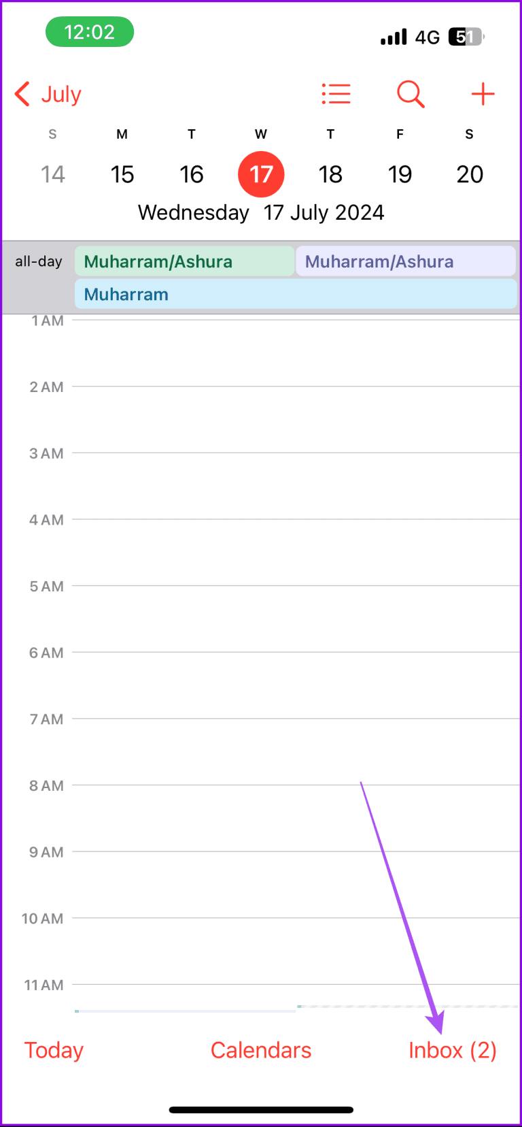Open the Calendars list

pos(261,1050)
